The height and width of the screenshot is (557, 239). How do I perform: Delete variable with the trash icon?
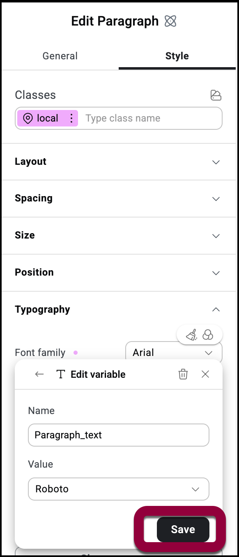[x=183, y=374]
